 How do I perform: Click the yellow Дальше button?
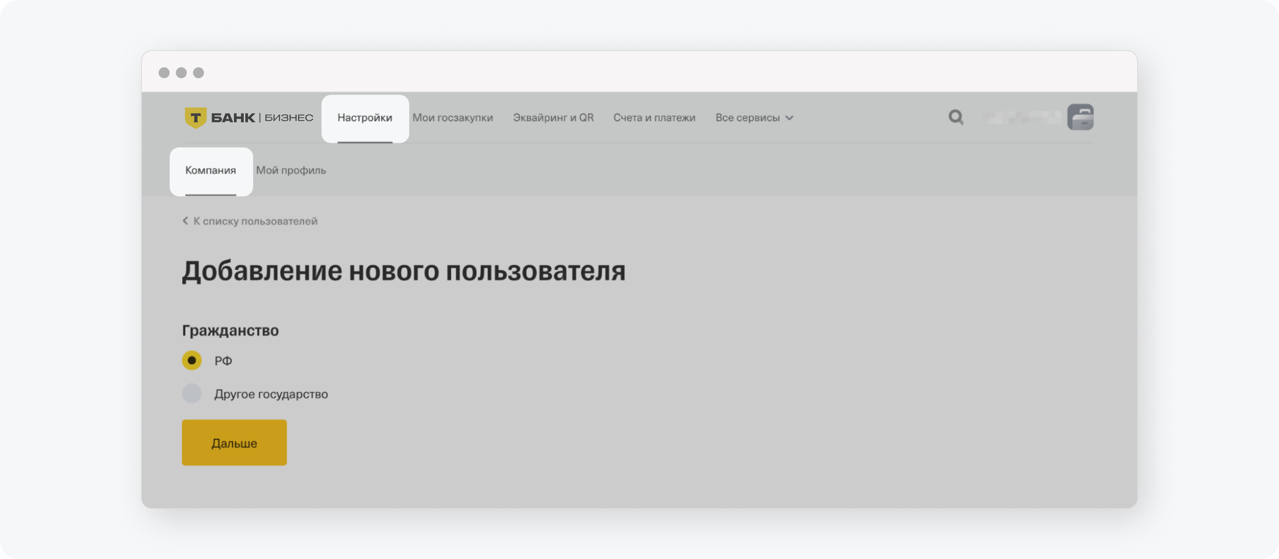point(234,442)
